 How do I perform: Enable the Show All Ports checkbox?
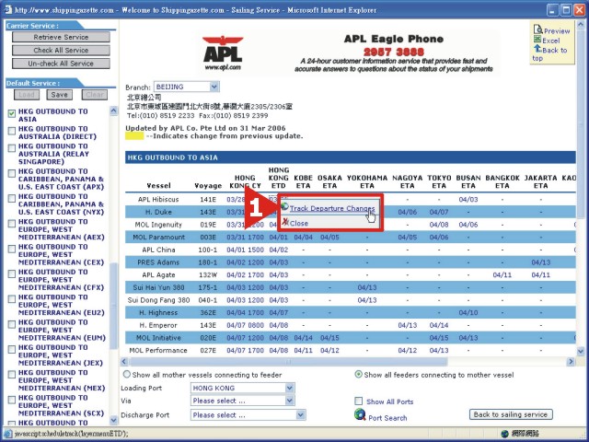coord(359,401)
